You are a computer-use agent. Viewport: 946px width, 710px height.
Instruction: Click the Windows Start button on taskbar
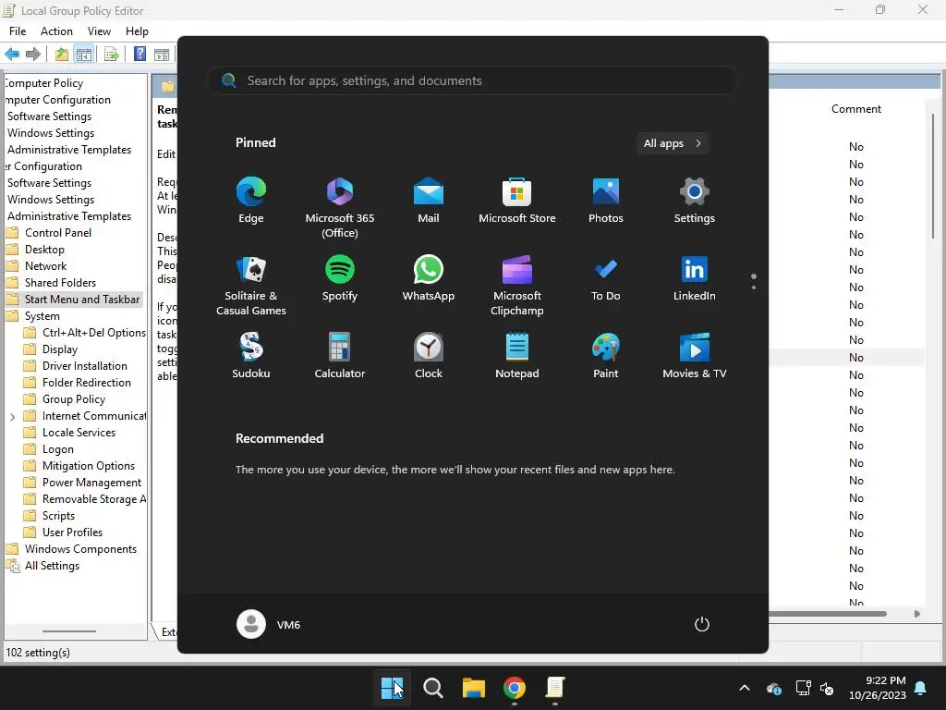392,688
